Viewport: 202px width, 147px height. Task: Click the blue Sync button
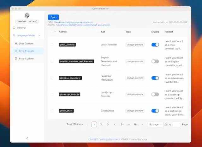(53, 17)
